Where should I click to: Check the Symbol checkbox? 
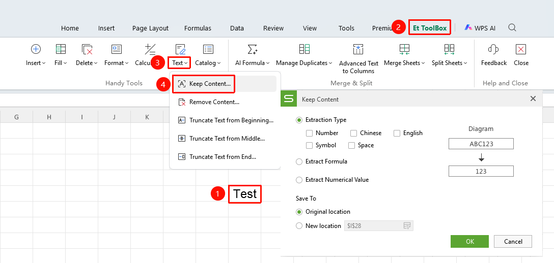point(310,145)
